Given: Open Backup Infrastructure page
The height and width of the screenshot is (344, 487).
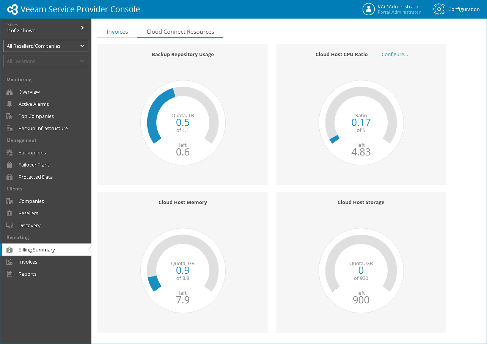Looking at the screenshot, I should 43,128.
